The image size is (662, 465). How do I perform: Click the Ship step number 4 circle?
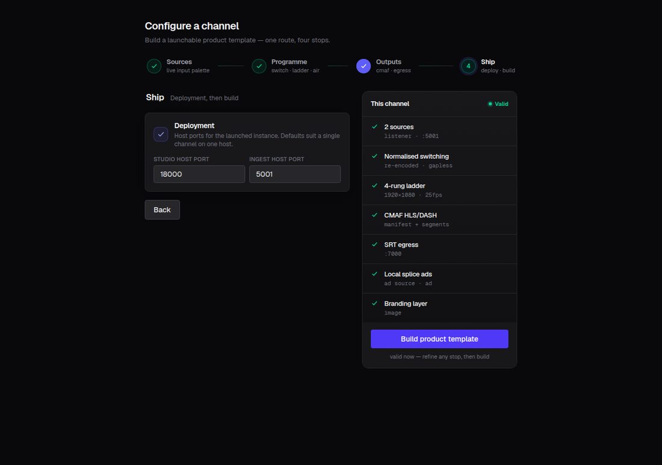pyautogui.click(x=468, y=66)
